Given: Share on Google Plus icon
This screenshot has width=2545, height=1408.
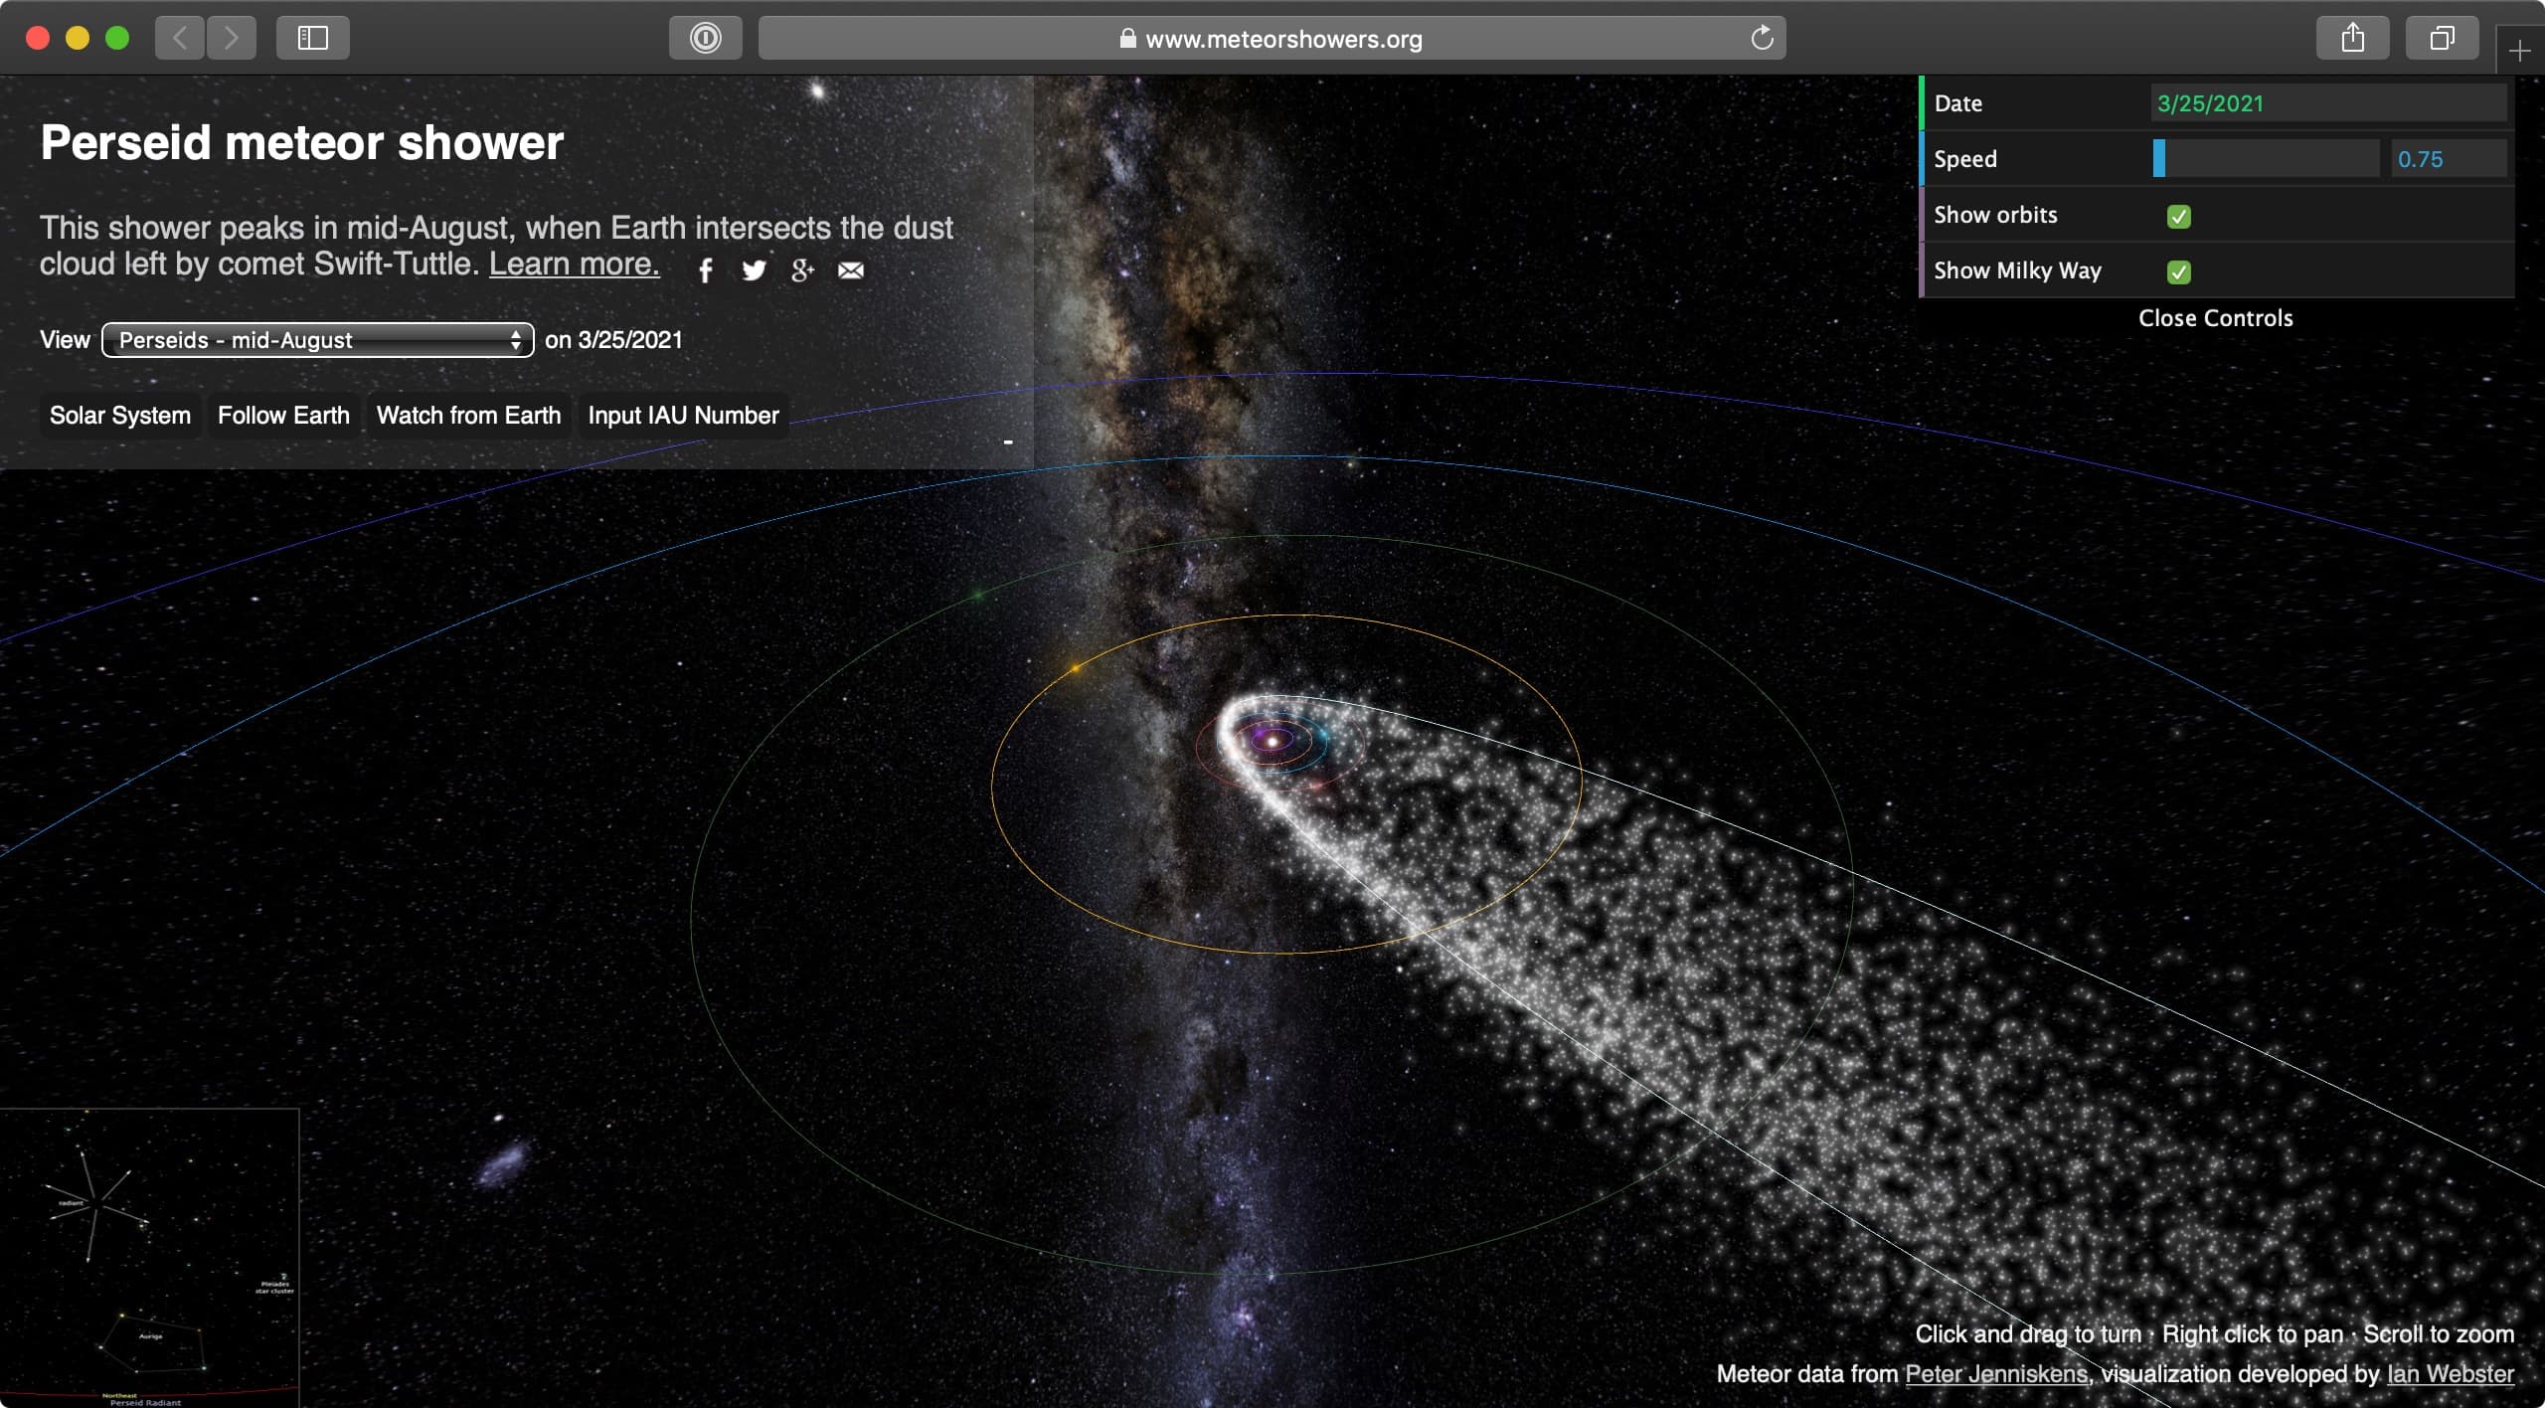Looking at the screenshot, I should tap(802, 270).
